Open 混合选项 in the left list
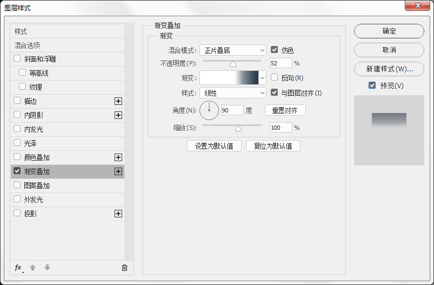 coord(68,45)
